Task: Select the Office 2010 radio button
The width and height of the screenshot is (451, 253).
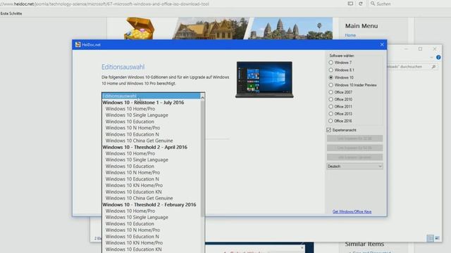Action: 330,99
